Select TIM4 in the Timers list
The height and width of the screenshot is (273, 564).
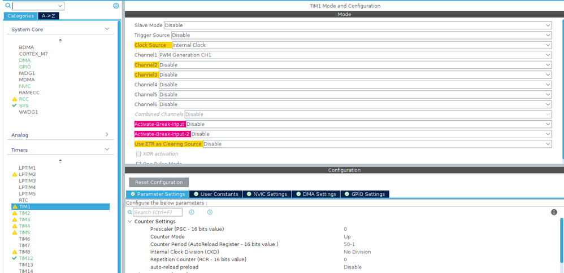tap(24, 226)
